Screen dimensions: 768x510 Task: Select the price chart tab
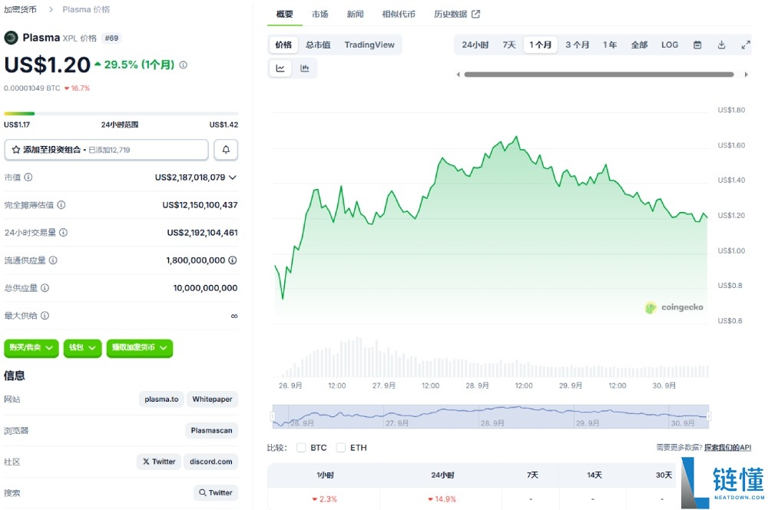(283, 45)
